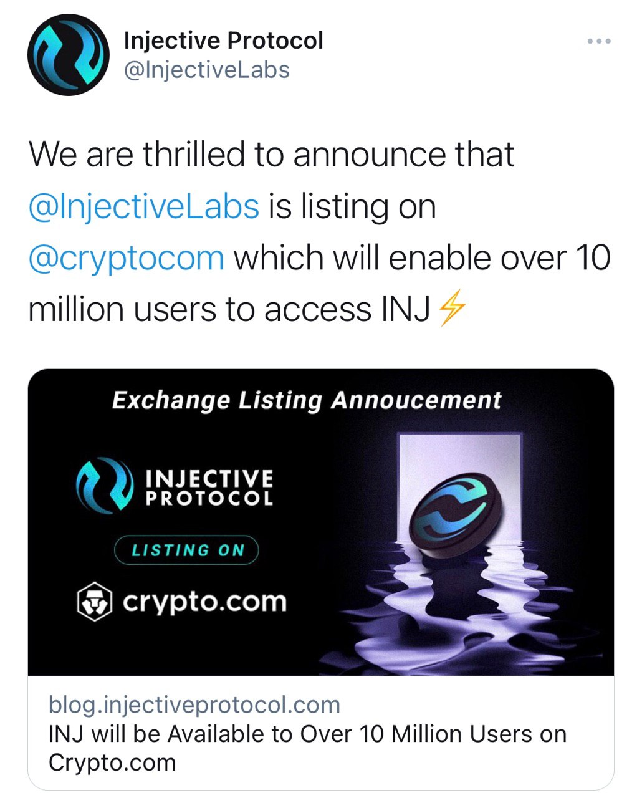Screen dimensions: 642x798
Task: Click the crypto.com wordmark in the banner
Action: click(x=204, y=602)
